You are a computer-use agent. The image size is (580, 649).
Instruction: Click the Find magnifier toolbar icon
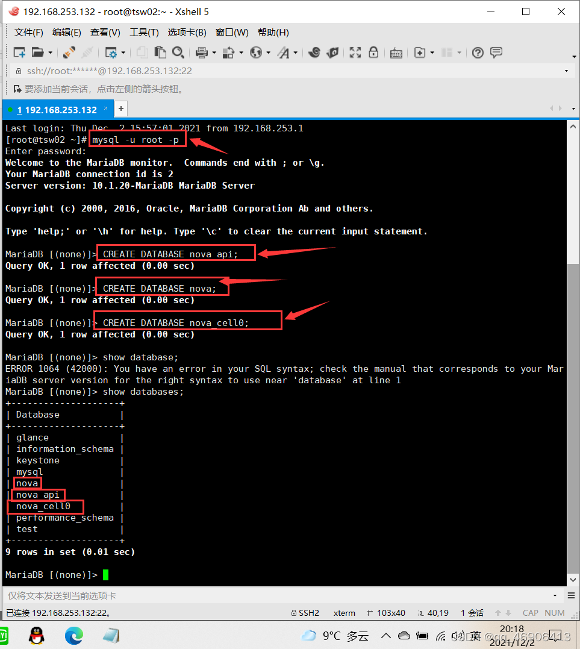178,52
